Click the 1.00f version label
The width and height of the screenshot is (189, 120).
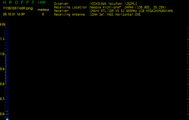(41, 2)
